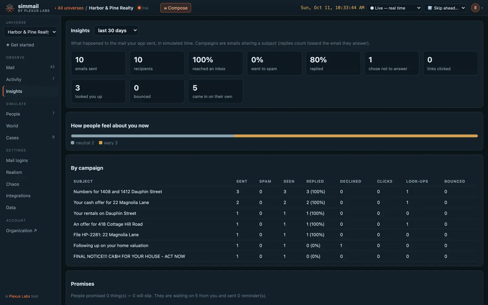
Task: Open the Organization external link
Action: (x=21, y=230)
